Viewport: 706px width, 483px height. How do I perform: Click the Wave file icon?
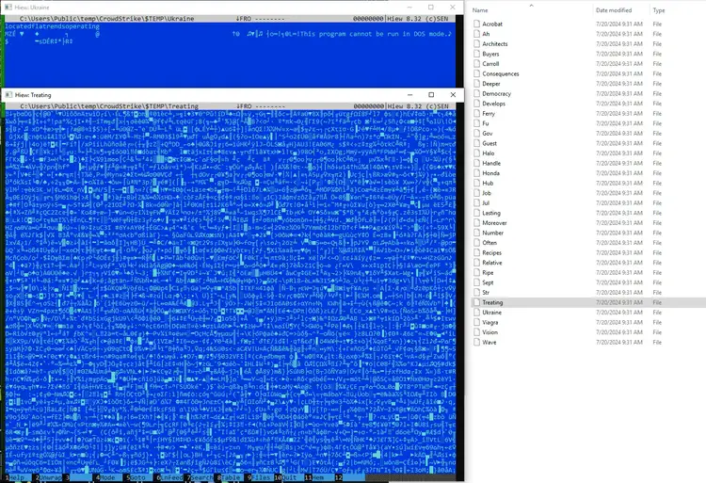476,342
